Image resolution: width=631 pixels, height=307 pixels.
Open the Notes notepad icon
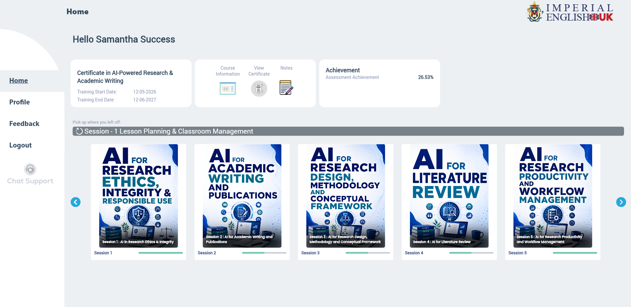286,88
